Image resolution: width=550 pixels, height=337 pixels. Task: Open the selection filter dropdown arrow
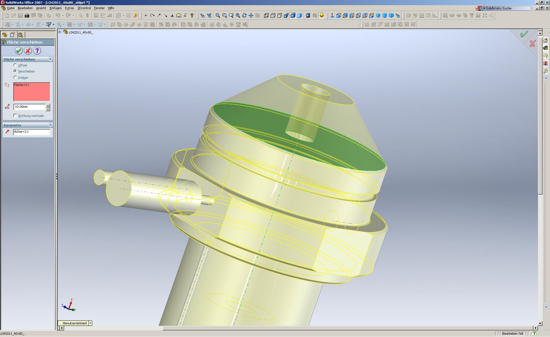coord(53,25)
